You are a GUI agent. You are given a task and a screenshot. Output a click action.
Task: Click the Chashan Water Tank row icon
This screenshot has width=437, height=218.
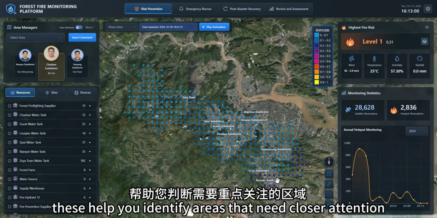coord(15,115)
